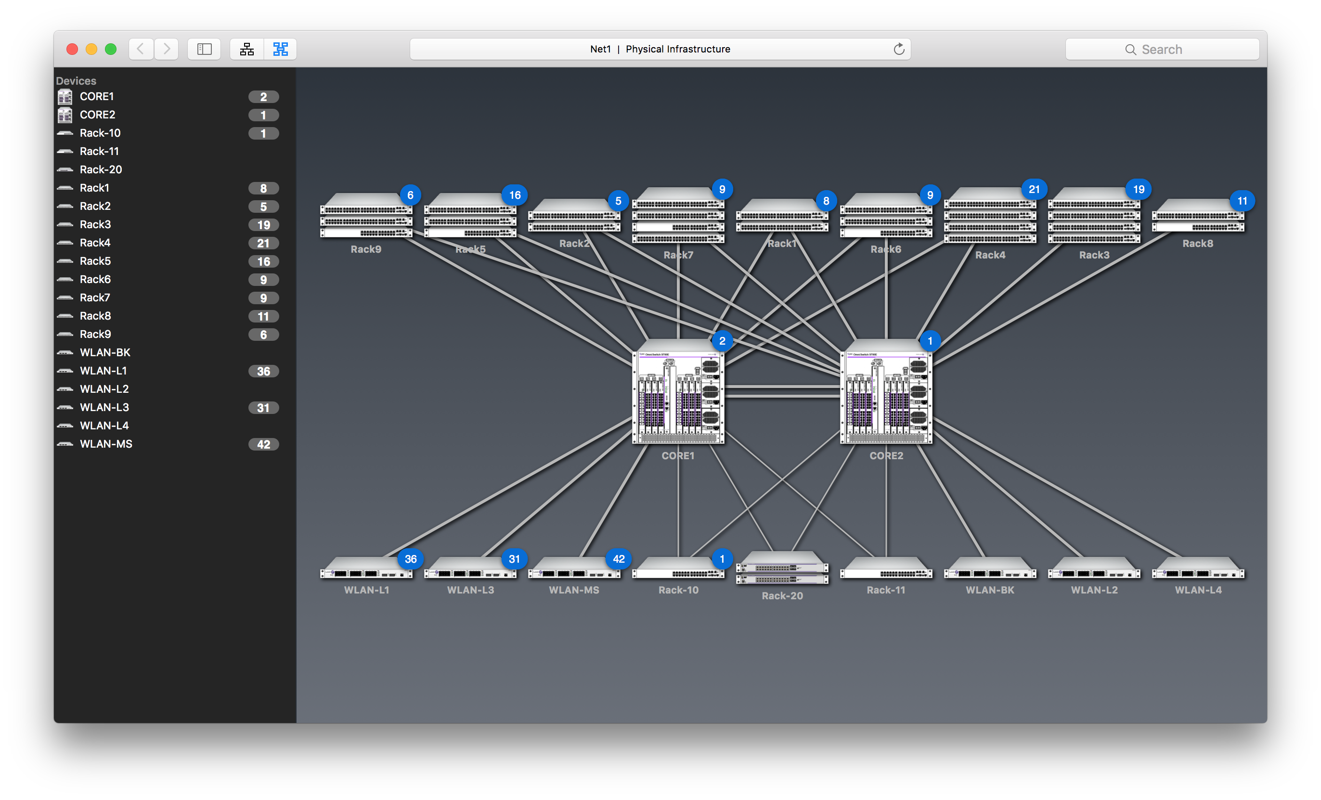The height and width of the screenshot is (800, 1321).
Task: Go back with the left chevron
Action: pos(141,49)
